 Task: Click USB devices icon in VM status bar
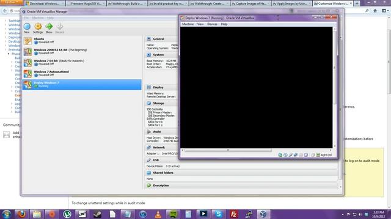[x=291, y=155]
